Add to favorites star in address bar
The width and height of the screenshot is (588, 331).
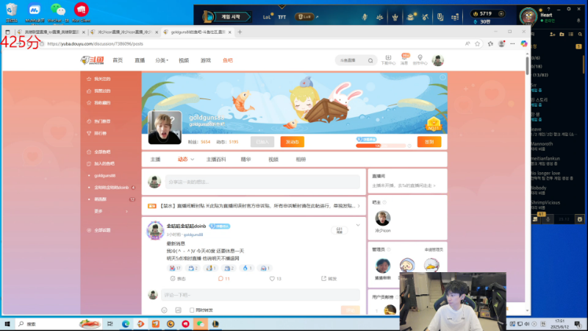coord(477,44)
